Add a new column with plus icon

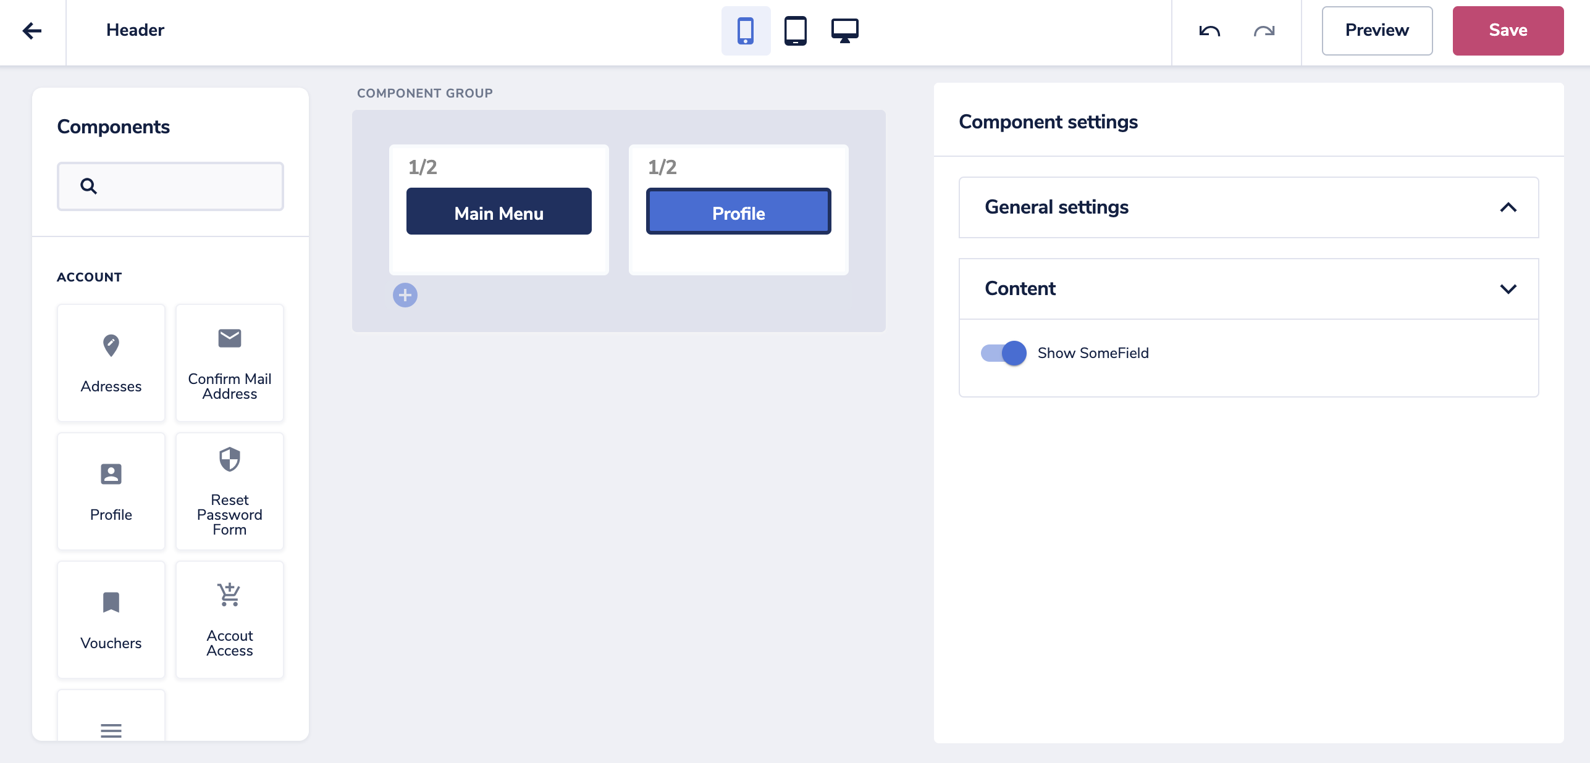click(x=405, y=295)
